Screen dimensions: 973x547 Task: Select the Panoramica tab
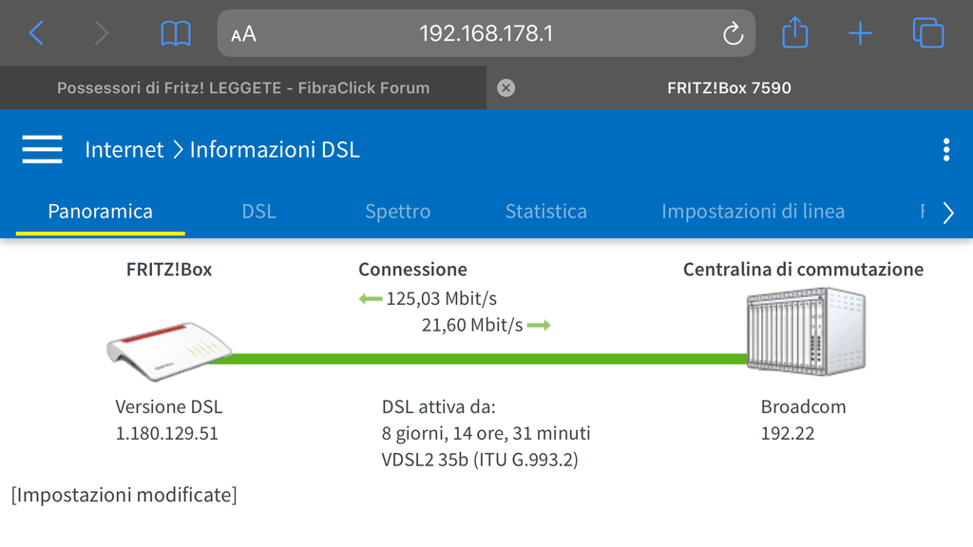(100, 211)
